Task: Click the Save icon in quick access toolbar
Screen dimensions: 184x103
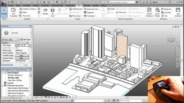Action: [x=12, y=2]
